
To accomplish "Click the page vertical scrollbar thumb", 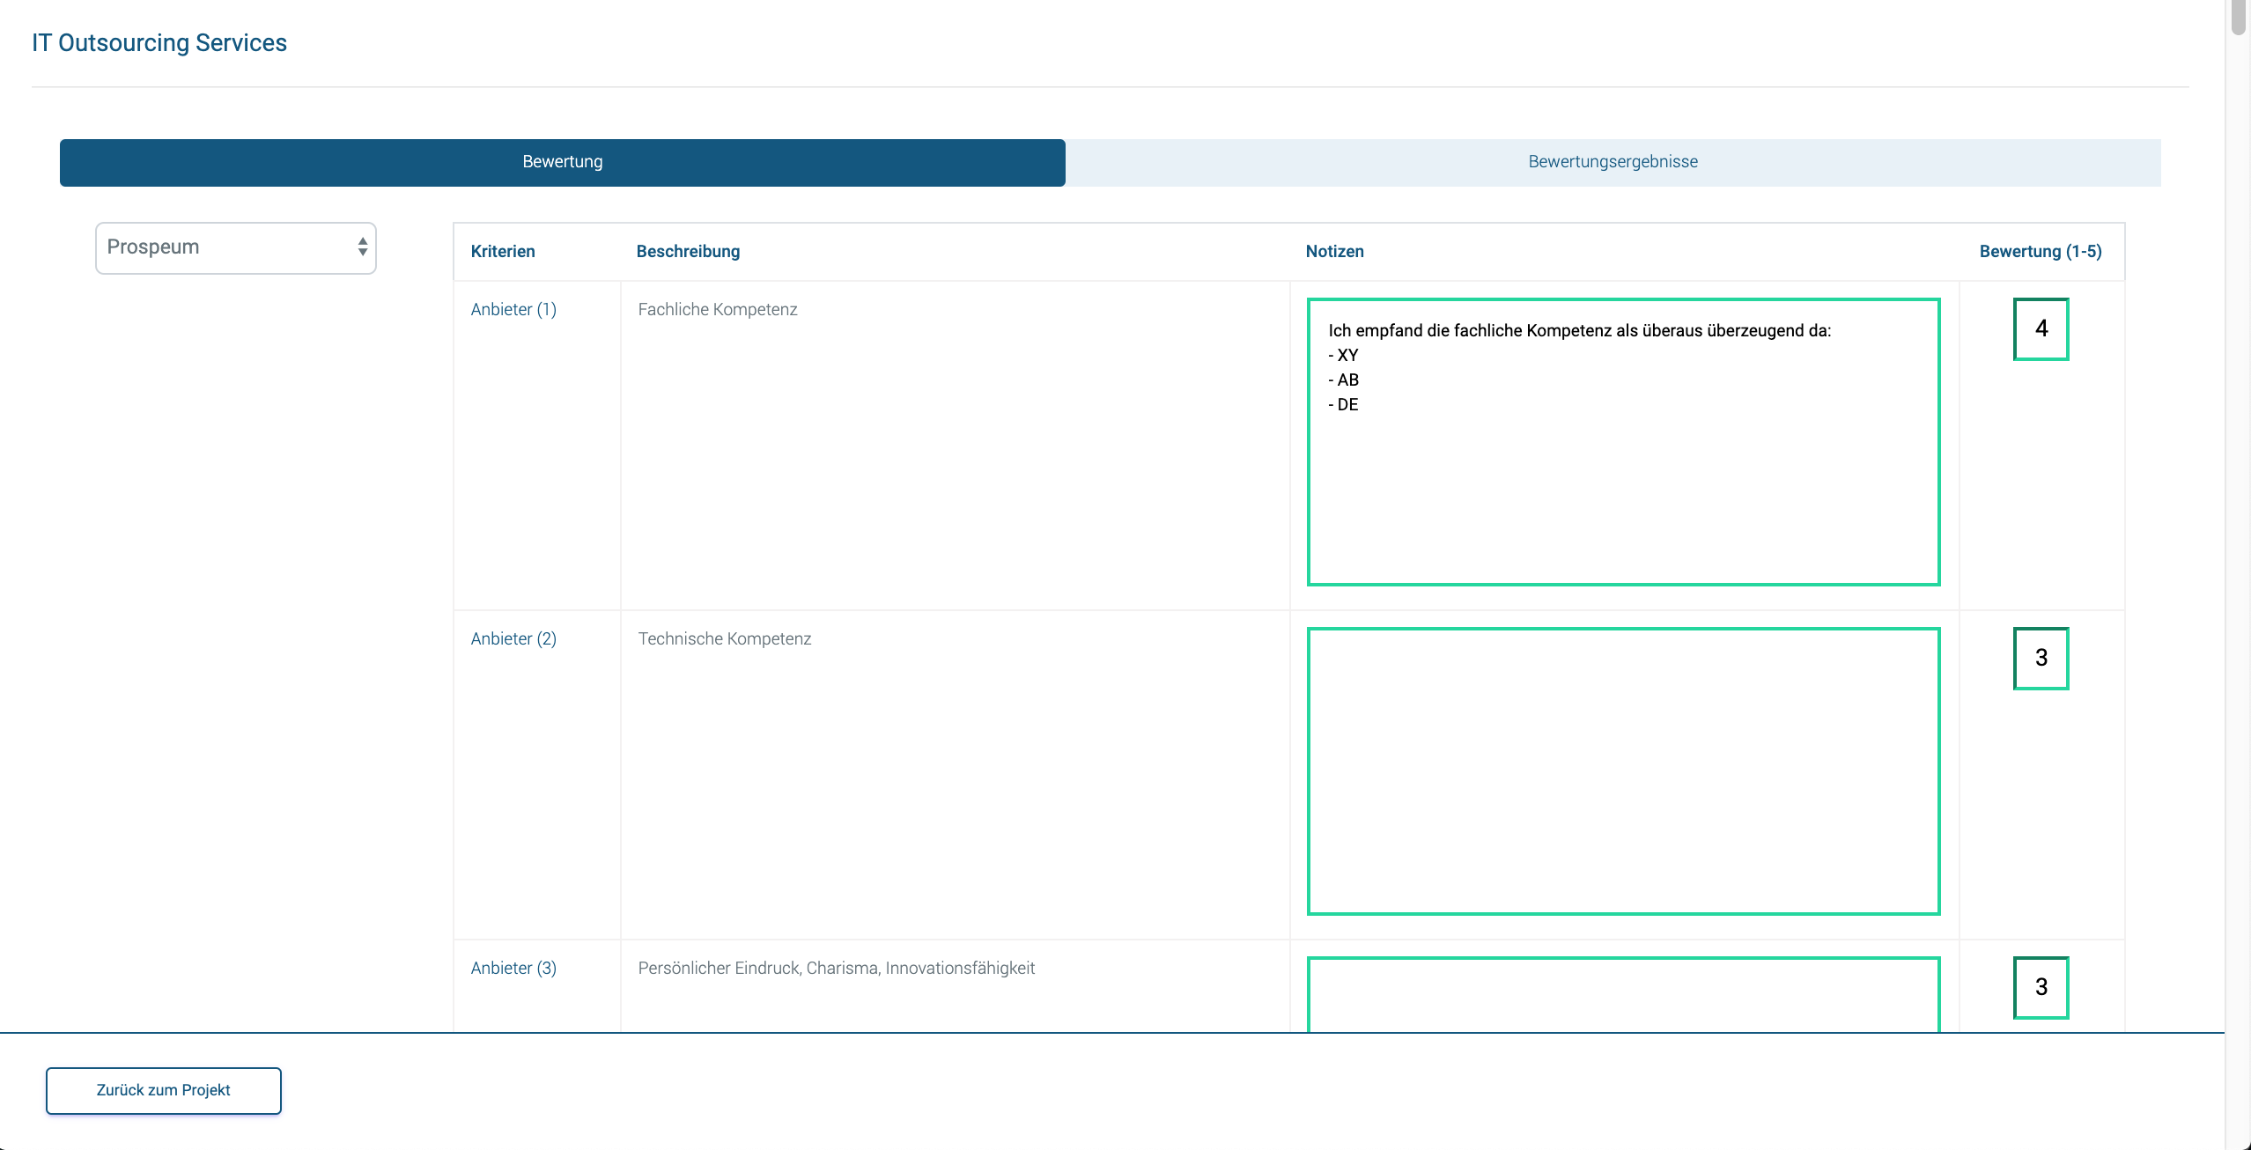I will click(x=2238, y=18).
